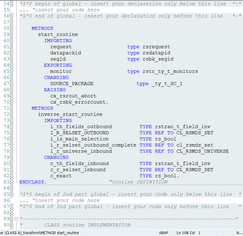Click the EXPORTING keyword on line 64
Image resolution: width=243 pixels, height=236 pixels.
coord(58,65)
